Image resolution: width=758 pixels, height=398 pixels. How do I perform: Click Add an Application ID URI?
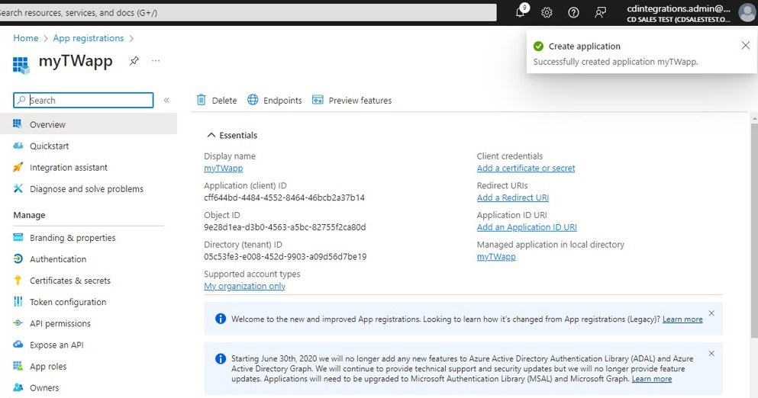tap(527, 227)
